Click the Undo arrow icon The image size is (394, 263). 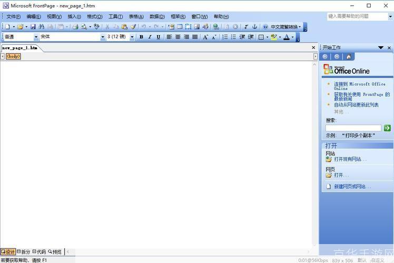click(x=144, y=27)
